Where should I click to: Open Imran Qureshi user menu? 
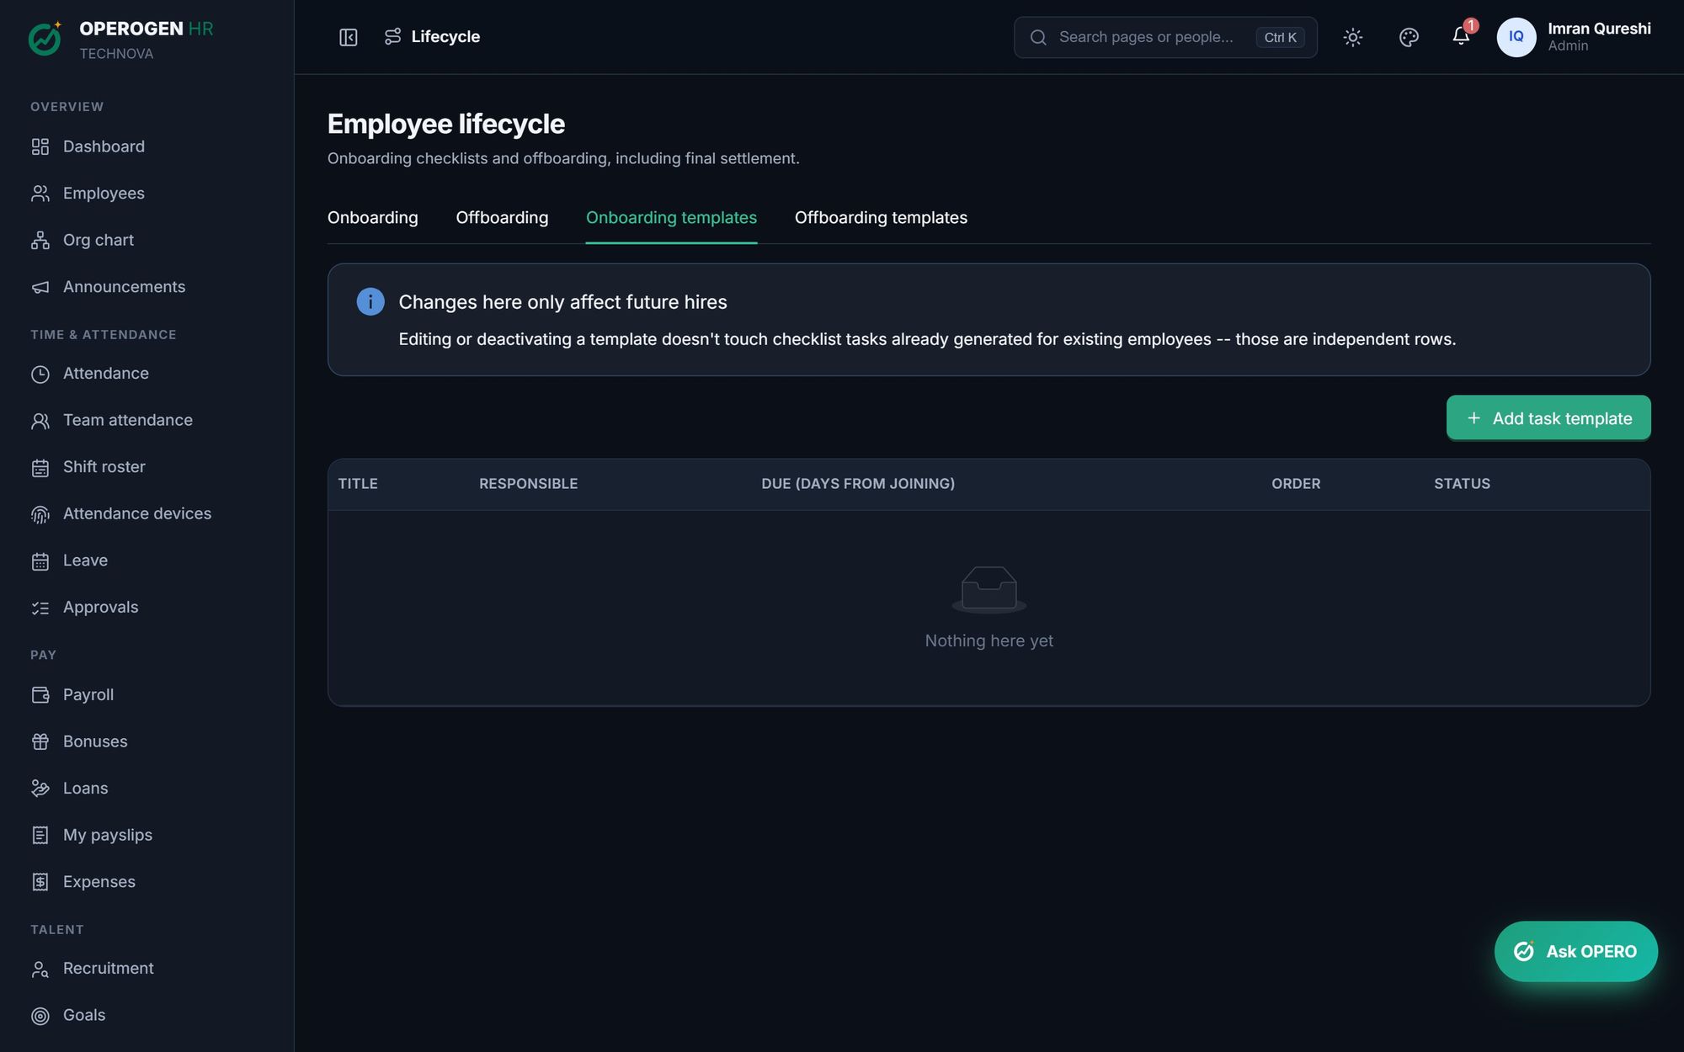pyautogui.click(x=1574, y=37)
